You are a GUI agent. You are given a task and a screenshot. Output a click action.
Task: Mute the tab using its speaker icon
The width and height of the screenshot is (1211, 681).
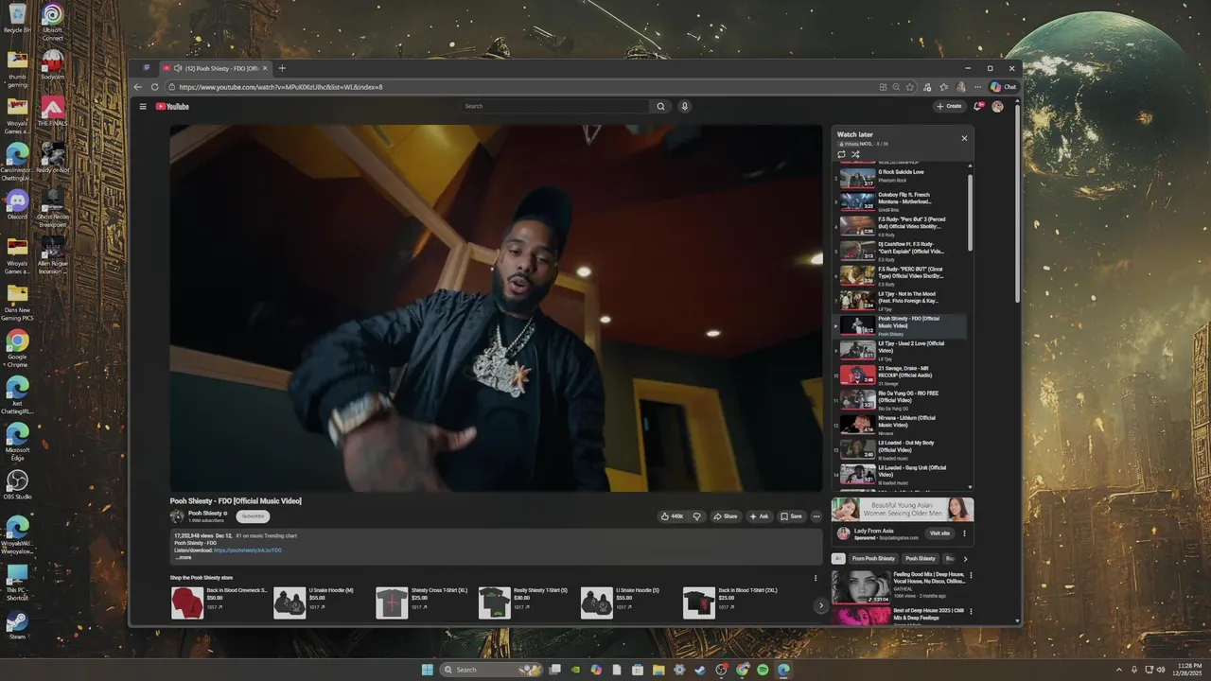(x=178, y=68)
